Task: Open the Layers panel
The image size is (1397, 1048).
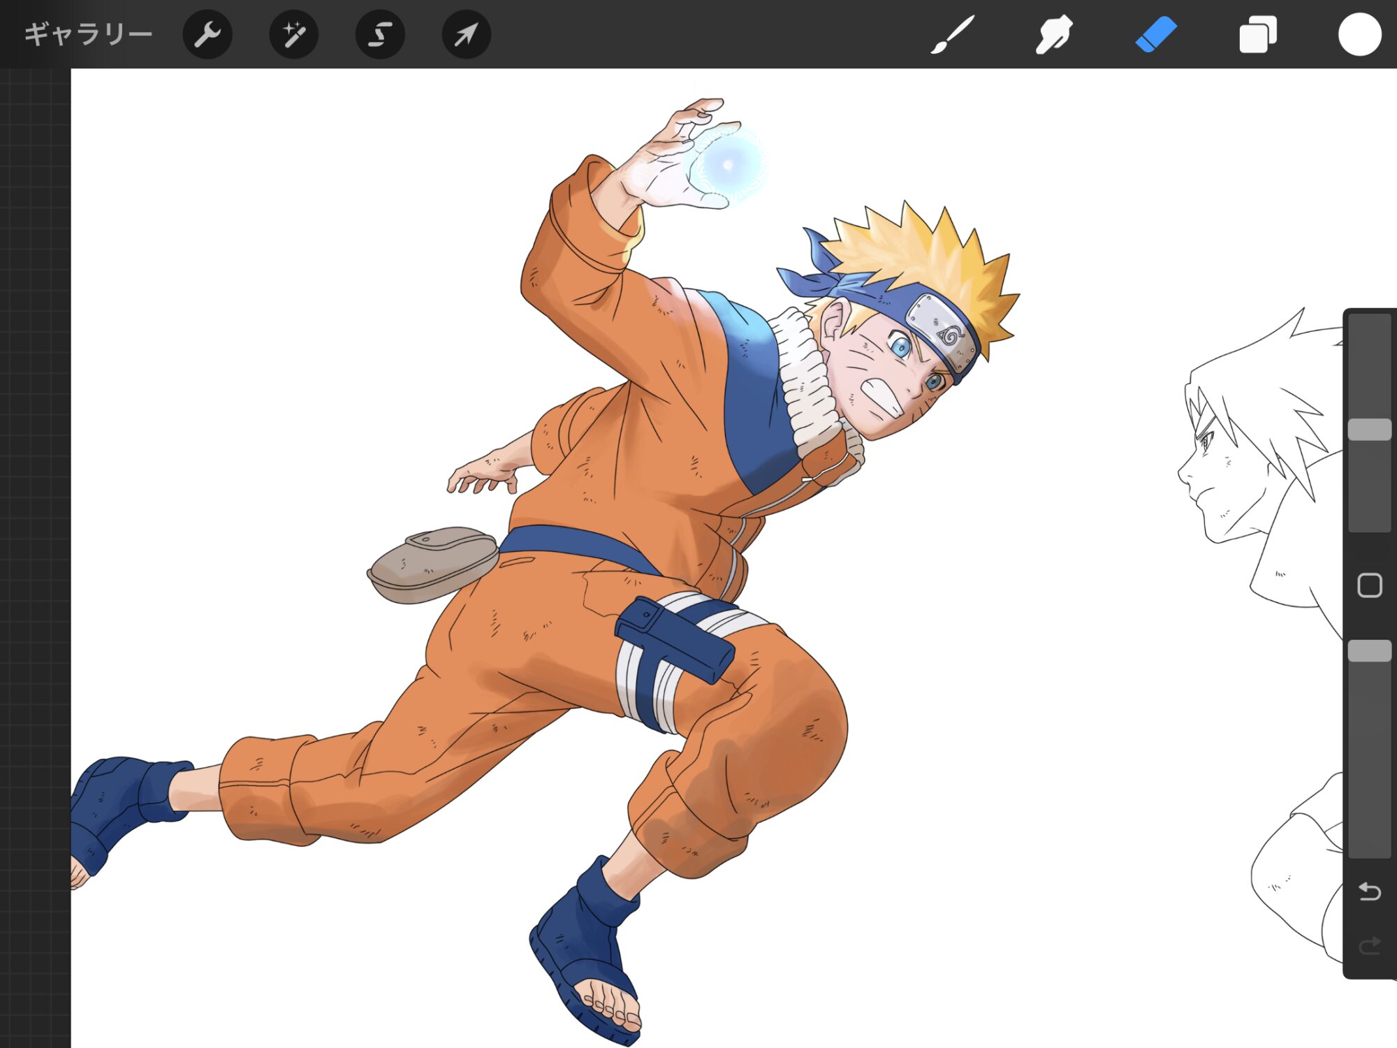Action: [1258, 34]
